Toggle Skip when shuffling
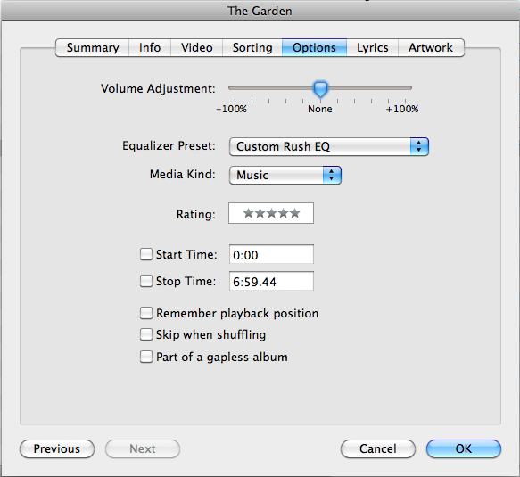520x477 pixels. click(146, 334)
